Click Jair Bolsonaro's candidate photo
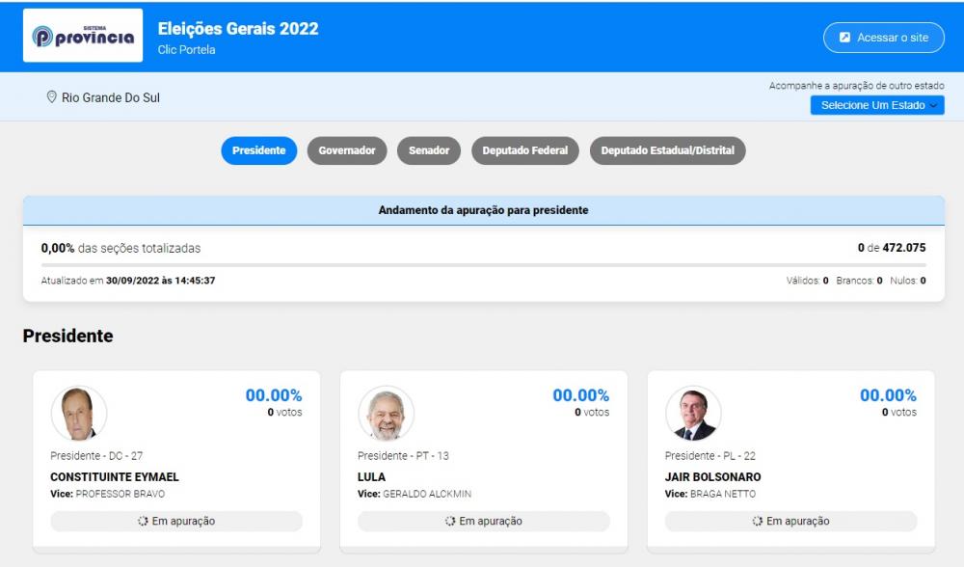The height and width of the screenshot is (567, 964). (x=693, y=414)
